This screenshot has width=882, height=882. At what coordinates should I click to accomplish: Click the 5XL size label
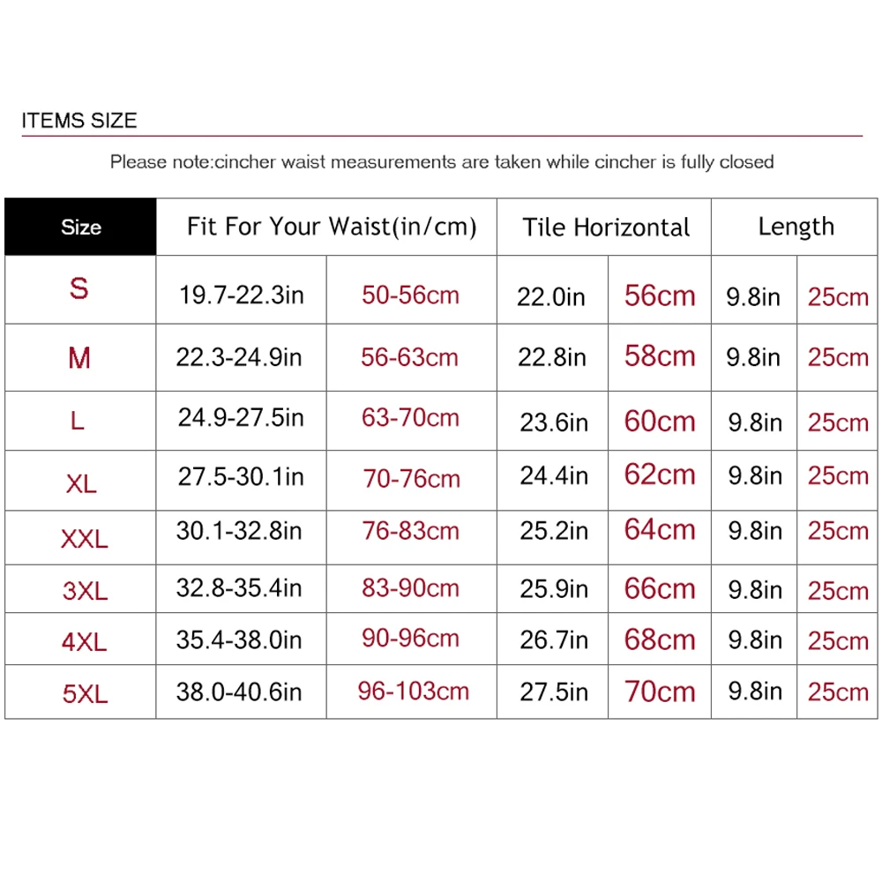coord(85,693)
